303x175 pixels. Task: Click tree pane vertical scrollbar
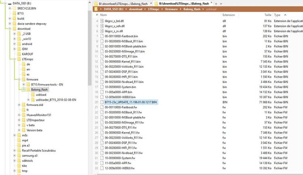(89, 48)
